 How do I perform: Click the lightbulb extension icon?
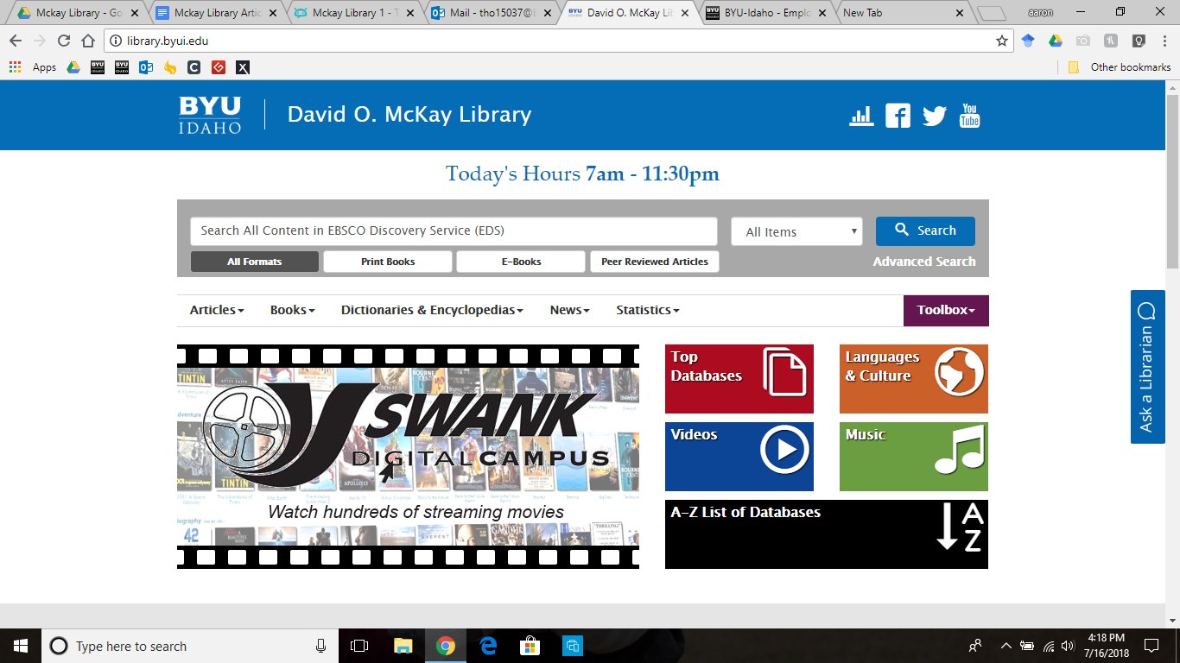(x=1139, y=41)
